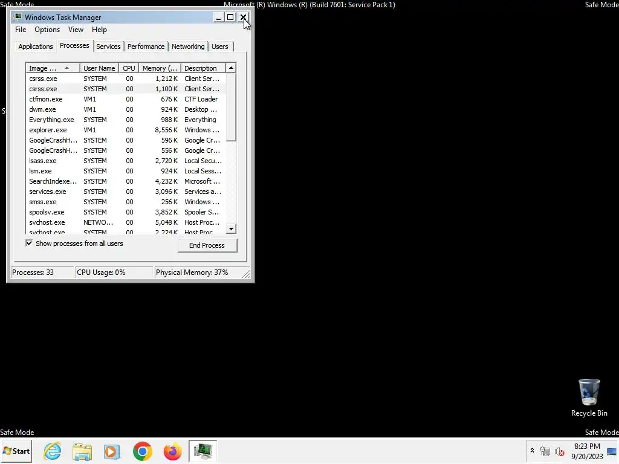619x464 pixels.
Task: Select the Everything.exe process row
Action: [126, 120]
